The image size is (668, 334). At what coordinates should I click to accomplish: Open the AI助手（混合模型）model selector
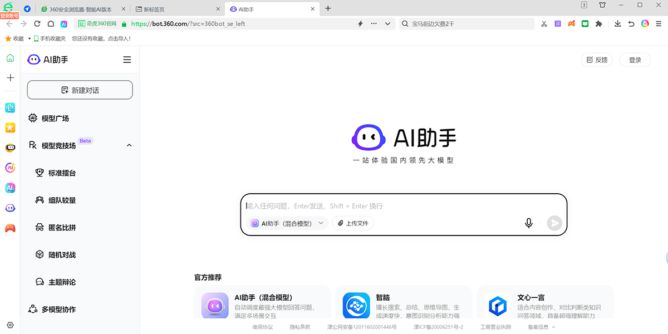click(286, 223)
